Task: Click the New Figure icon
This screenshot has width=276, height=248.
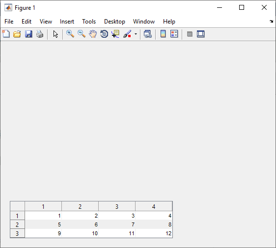Action: (x=6, y=34)
